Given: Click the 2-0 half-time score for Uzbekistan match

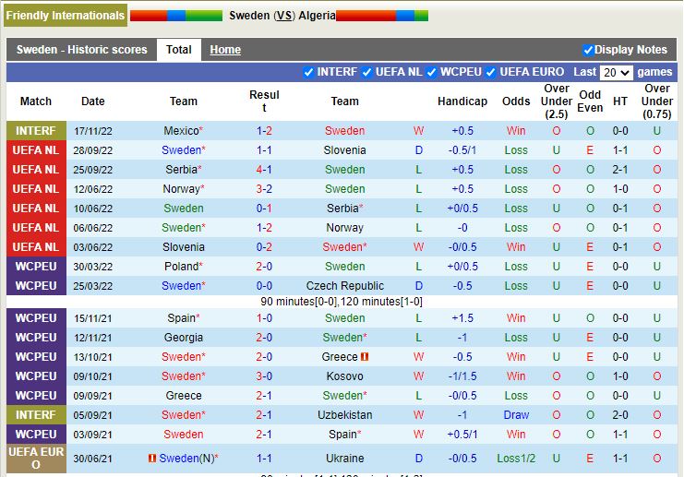Looking at the screenshot, I should pyautogui.click(x=620, y=415).
